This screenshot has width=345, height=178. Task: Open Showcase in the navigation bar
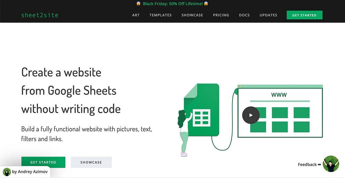pyautogui.click(x=192, y=15)
